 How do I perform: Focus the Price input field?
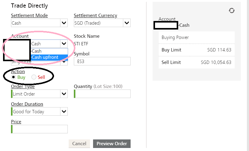[x=40, y=129]
